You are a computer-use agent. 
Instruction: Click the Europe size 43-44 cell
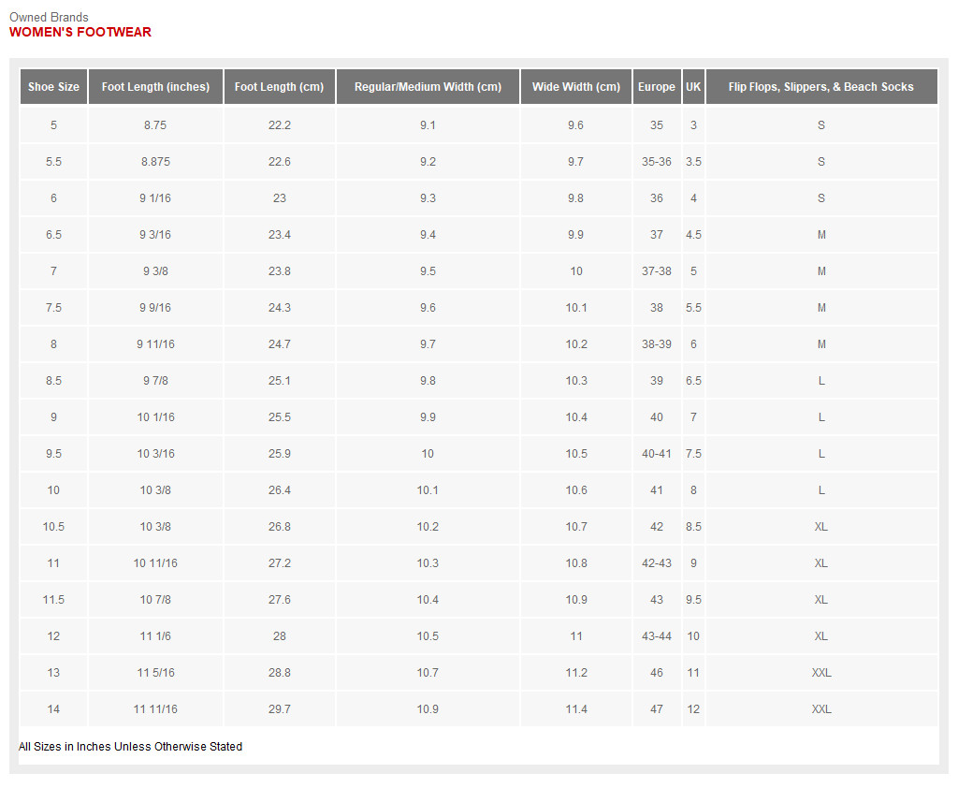tap(657, 636)
